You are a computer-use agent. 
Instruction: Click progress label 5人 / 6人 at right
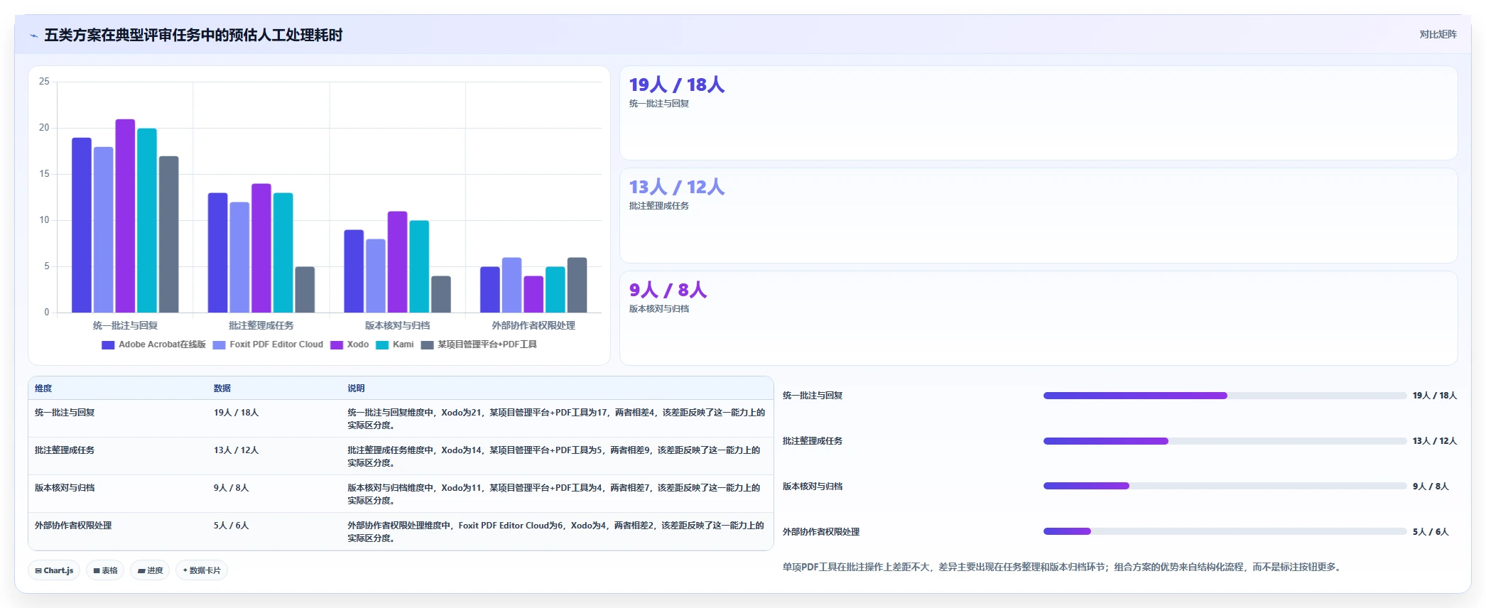click(1430, 532)
